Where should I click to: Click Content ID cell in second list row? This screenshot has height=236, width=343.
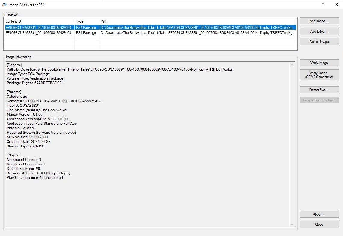(39, 33)
